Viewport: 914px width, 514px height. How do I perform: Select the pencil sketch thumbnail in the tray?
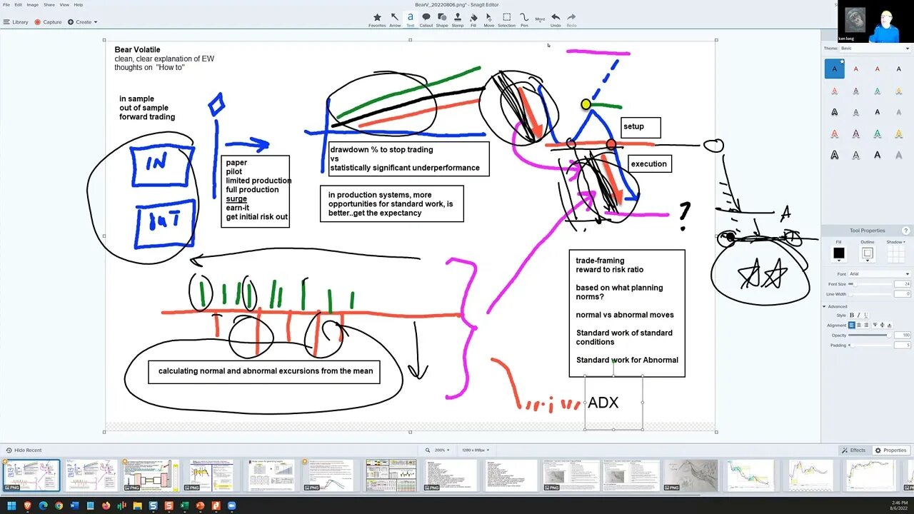691,475
